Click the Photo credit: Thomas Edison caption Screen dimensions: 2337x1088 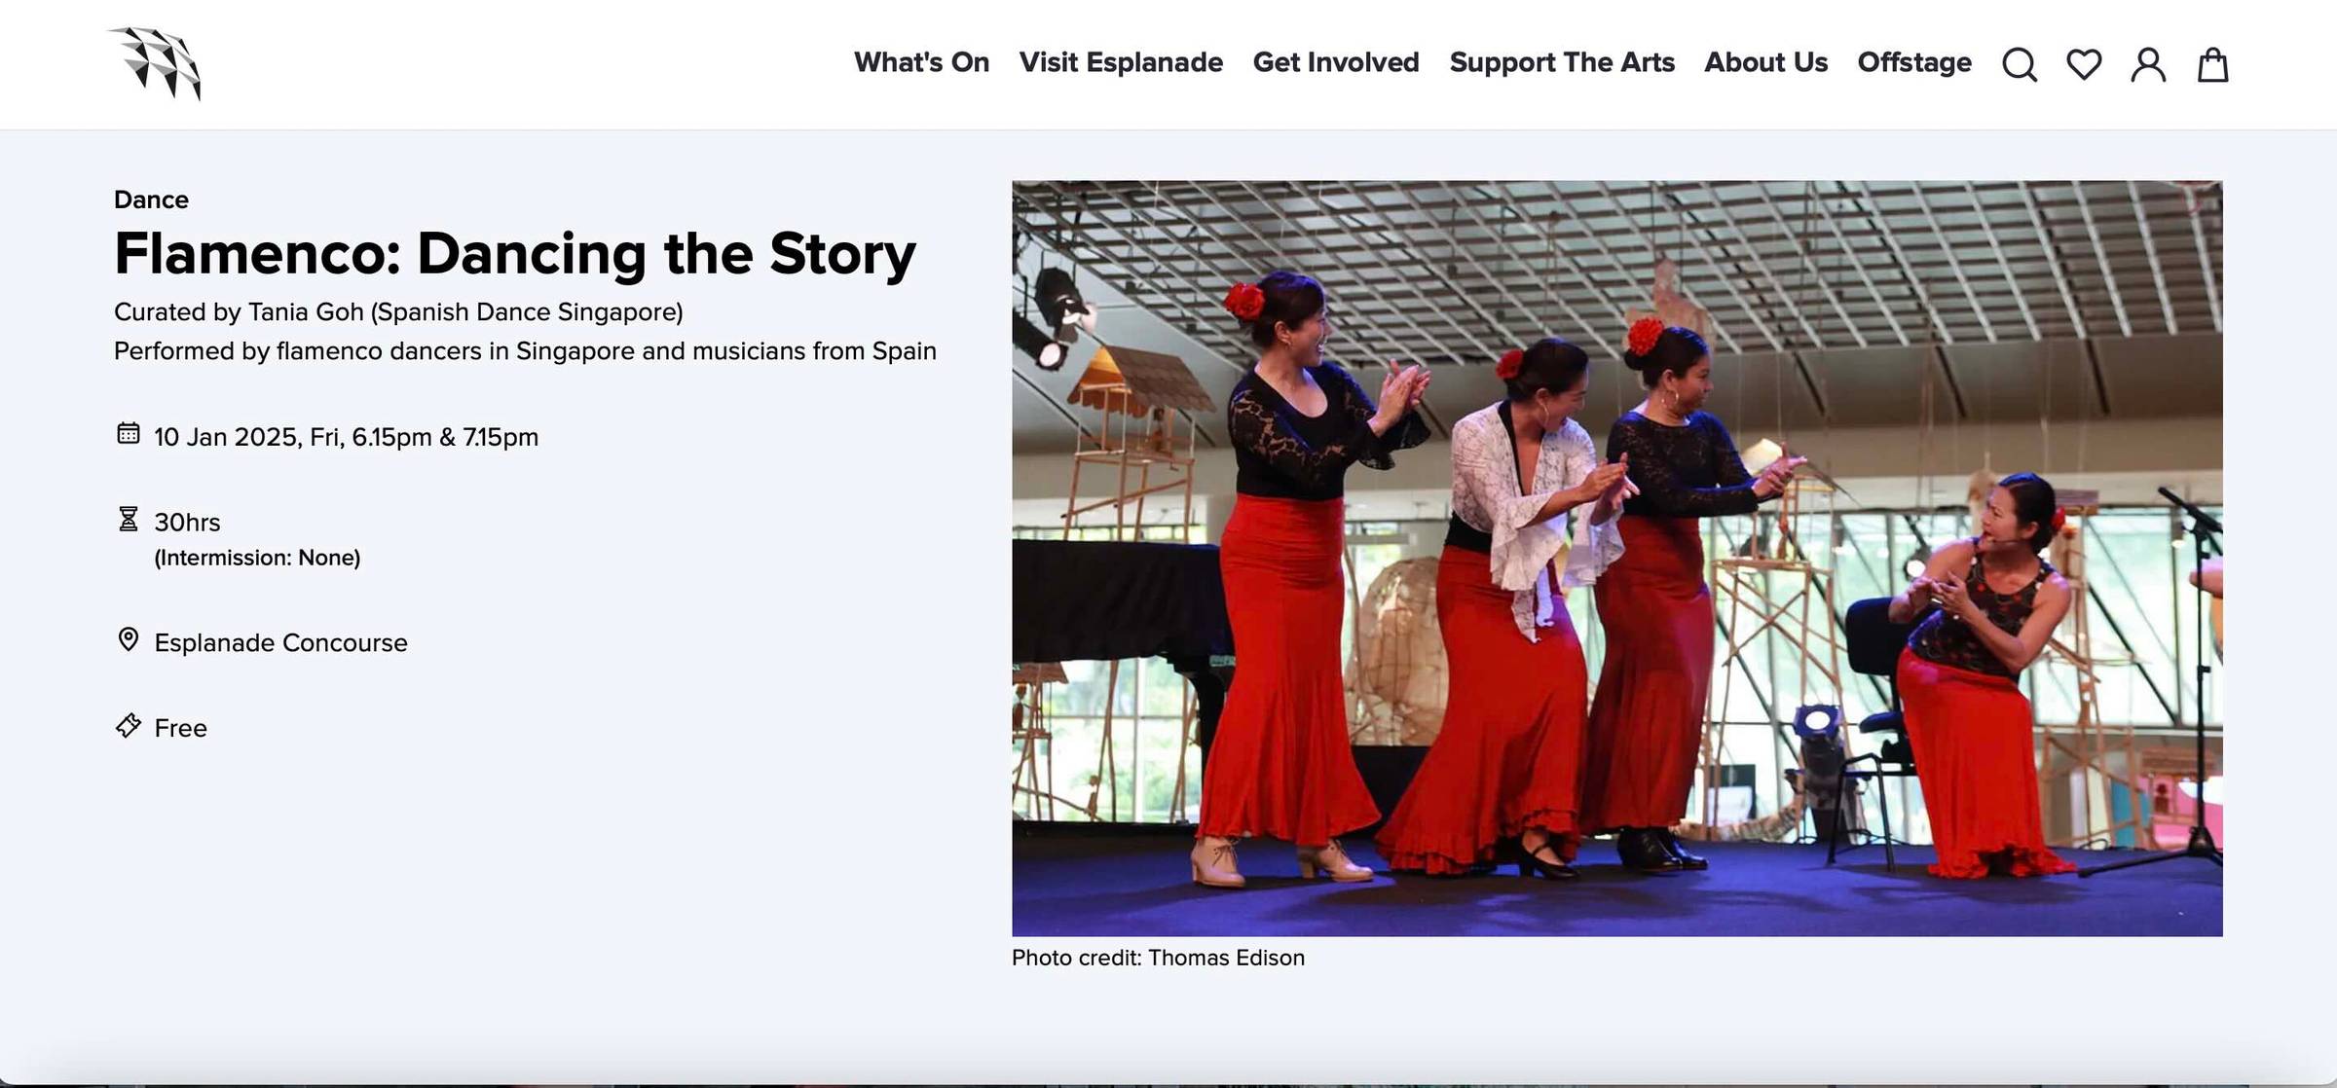(x=1158, y=958)
